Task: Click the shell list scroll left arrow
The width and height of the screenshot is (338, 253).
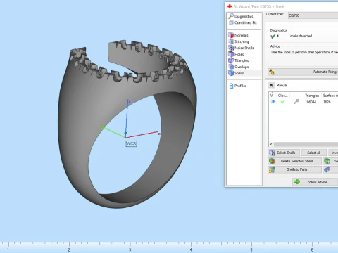Action: tap(271, 144)
